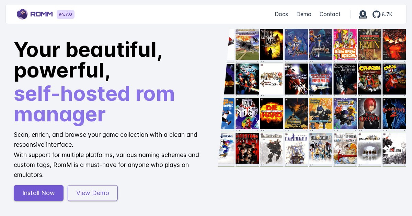Select the Final Fantasy VI cover
Viewport: 412px width, 216px height.
tap(394, 149)
